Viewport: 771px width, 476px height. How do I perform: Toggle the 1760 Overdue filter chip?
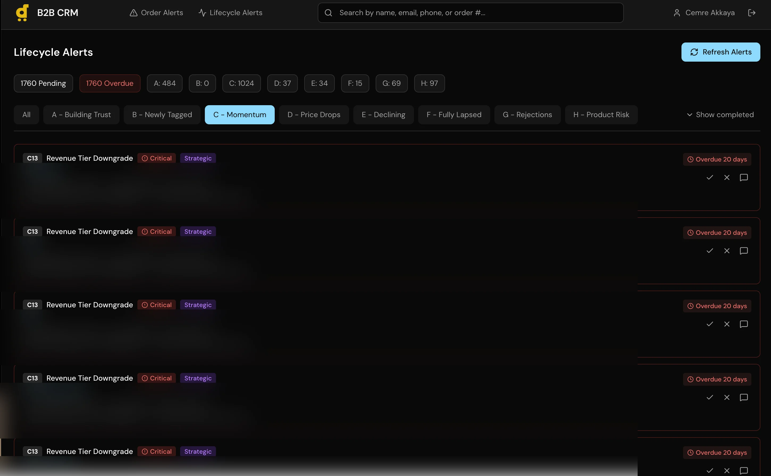point(109,83)
